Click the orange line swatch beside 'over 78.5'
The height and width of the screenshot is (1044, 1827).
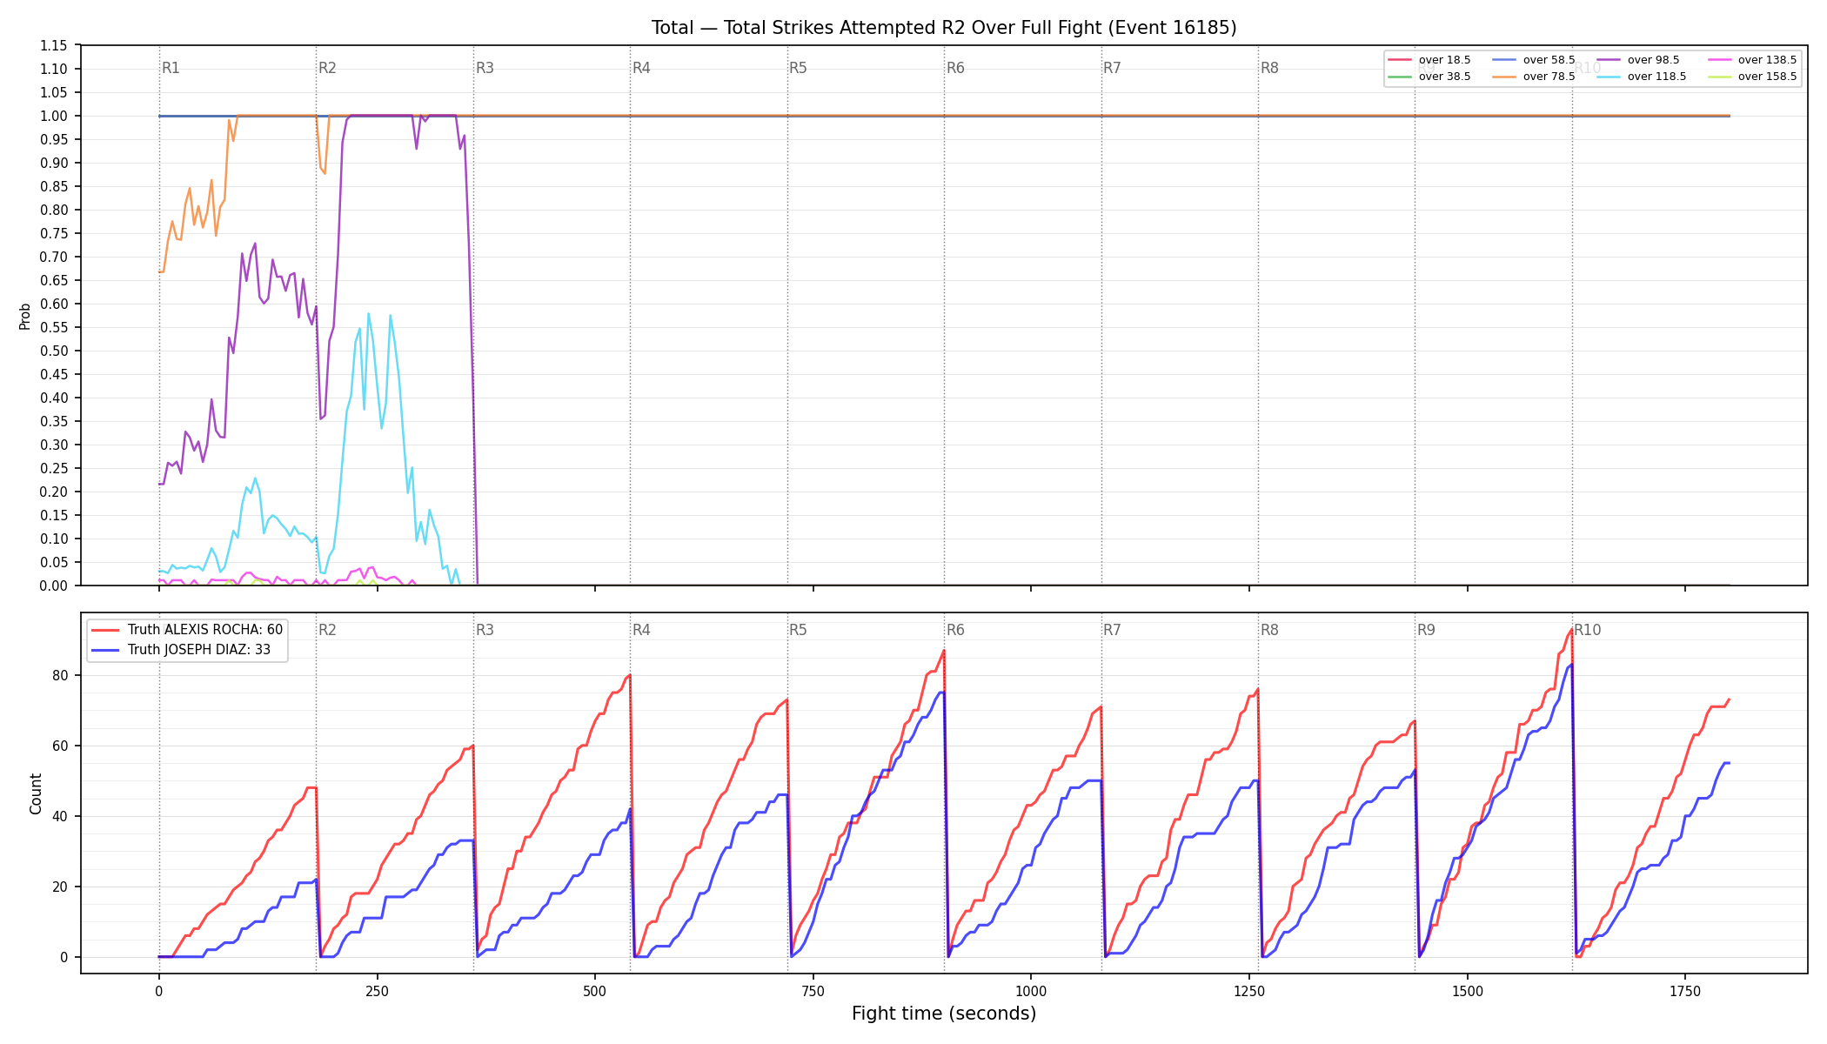click(x=1504, y=77)
